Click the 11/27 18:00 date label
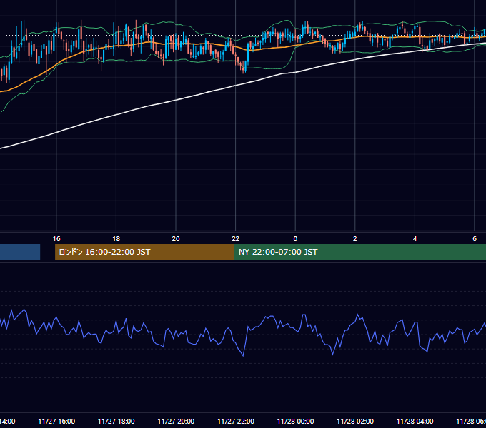The image size is (486, 428). coord(116,421)
